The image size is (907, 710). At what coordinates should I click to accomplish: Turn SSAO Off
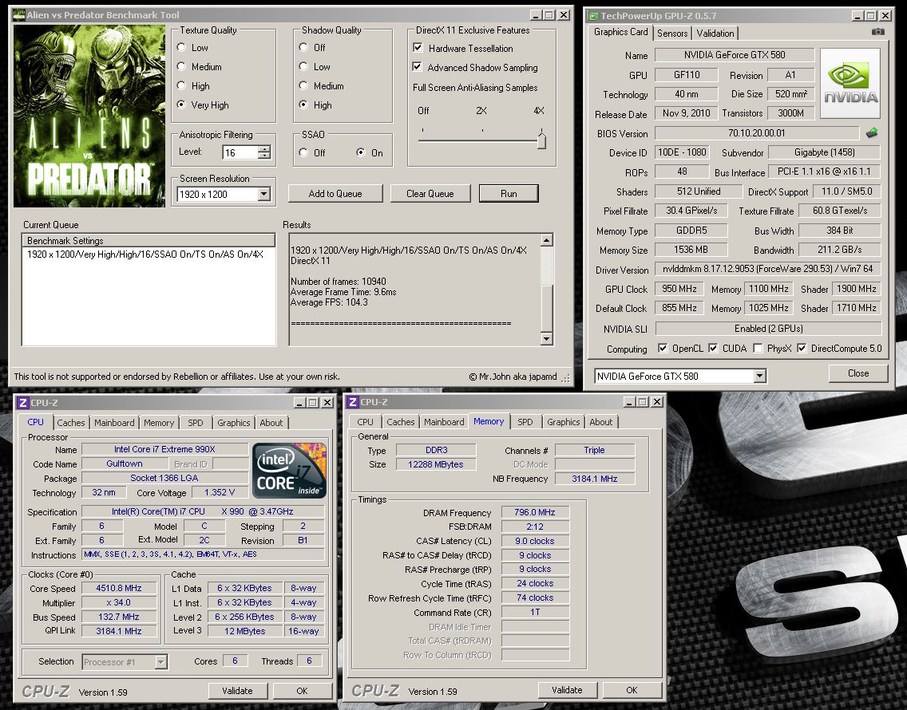[x=303, y=152]
